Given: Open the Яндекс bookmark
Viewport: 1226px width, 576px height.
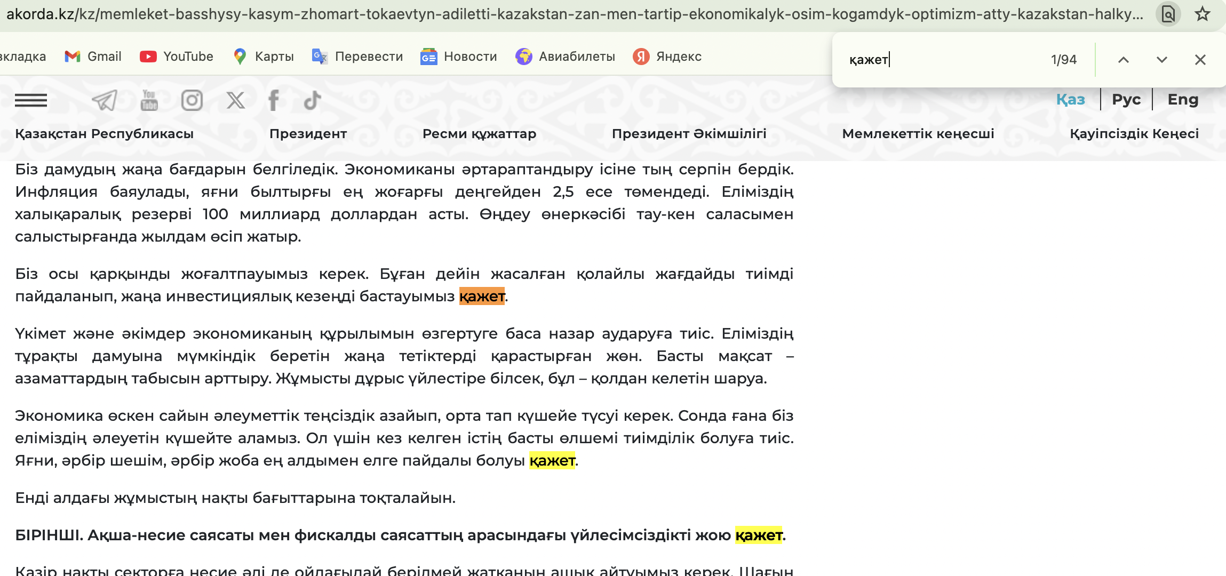Looking at the screenshot, I should (667, 57).
